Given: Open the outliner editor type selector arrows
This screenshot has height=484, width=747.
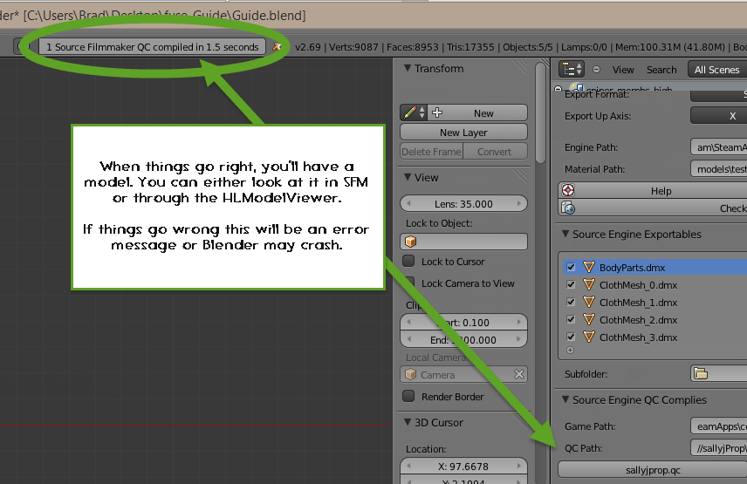Looking at the screenshot, I should tap(579, 70).
